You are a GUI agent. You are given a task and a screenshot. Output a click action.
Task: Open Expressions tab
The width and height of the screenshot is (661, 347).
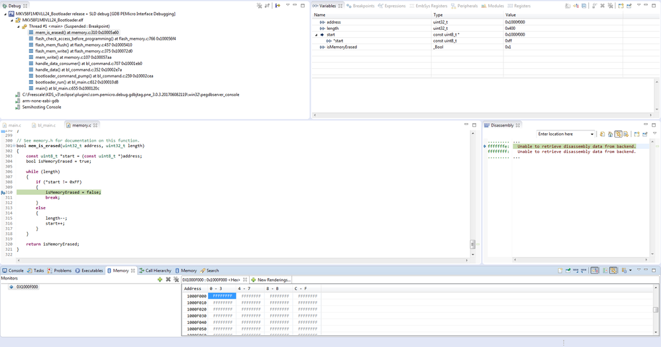click(392, 6)
